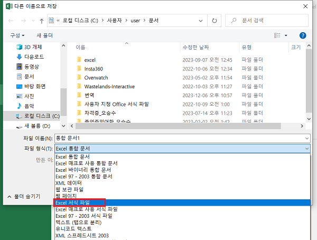Viewport: 317px width, 240px height.
Task: Collapse the 파일 형식 dropdown list
Action: pos(306,149)
